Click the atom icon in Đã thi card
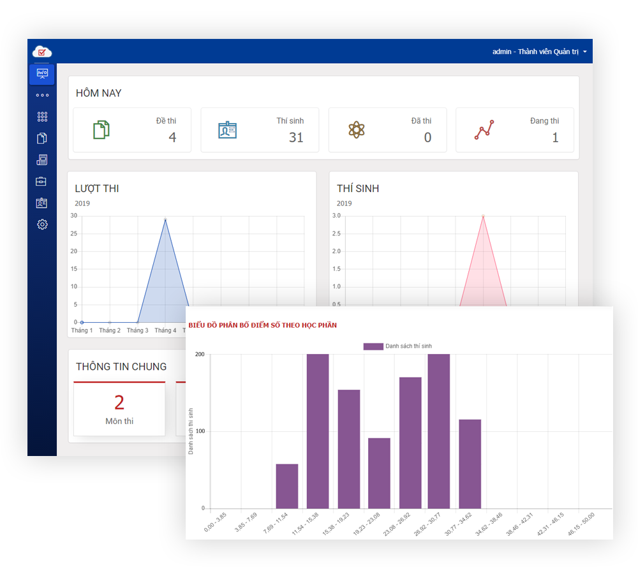This screenshot has height=574, width=638. coord(357,129)
